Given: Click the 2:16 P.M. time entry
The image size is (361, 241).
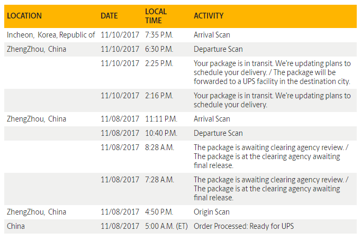Looking at the screenshot, I should (159, 96).
